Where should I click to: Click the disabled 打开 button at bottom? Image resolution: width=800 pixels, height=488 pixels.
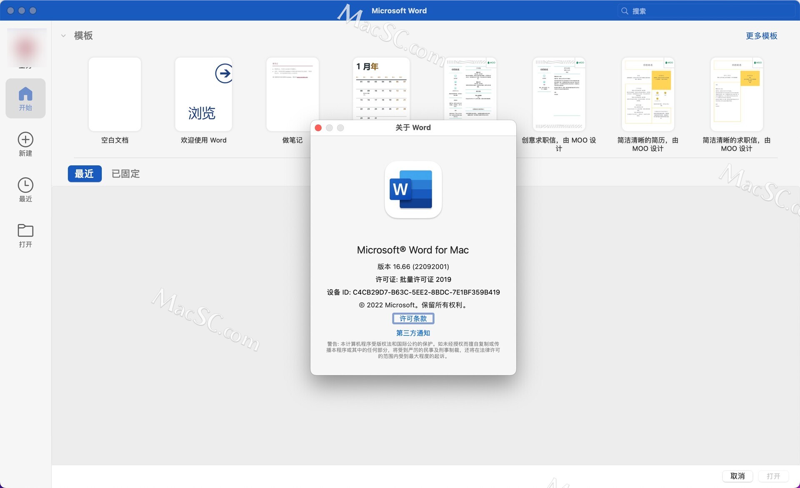pyautogui.click(x=773, y=476)
